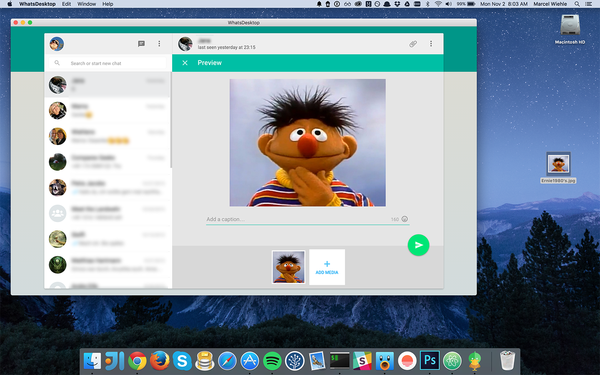Screen dimensions: 600x375
Task: Open the ErnieI980's.jpg file on desktop
Action: coord(558,167)
